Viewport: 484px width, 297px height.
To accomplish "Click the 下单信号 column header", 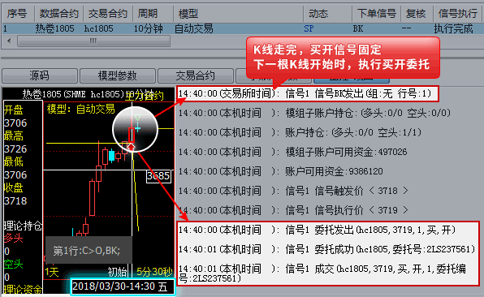I will coord(376,14).
